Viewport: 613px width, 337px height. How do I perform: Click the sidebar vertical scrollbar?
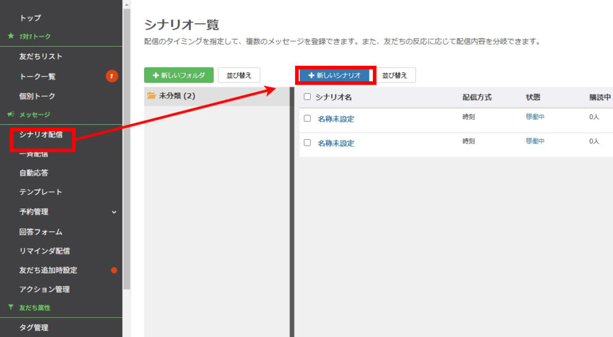(x=126, y=149)
